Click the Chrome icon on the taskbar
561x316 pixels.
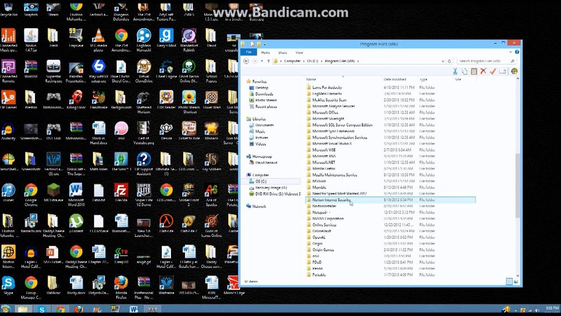click(x=60, y=309)
